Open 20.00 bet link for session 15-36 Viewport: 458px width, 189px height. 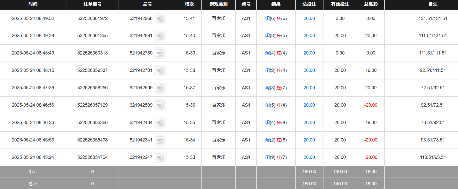coord(309,105)
